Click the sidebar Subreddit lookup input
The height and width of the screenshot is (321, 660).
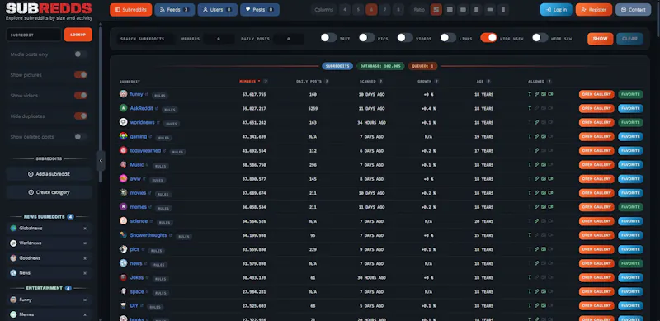pyautogui.click(x=34, y=35)
